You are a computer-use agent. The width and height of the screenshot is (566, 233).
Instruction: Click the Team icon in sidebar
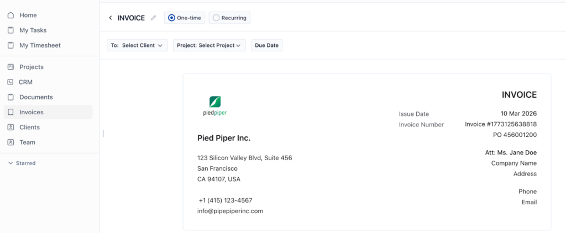coord(11,142)
